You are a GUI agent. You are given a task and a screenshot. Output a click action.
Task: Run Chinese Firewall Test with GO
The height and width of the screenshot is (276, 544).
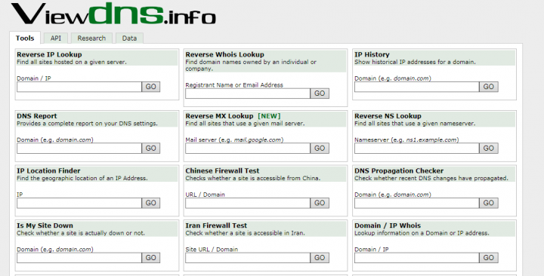[320, 203]
